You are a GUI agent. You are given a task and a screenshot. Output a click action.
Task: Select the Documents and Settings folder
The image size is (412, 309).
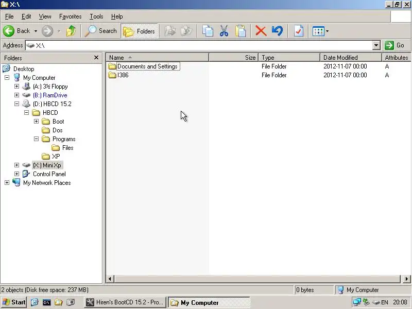click(147, 66)
